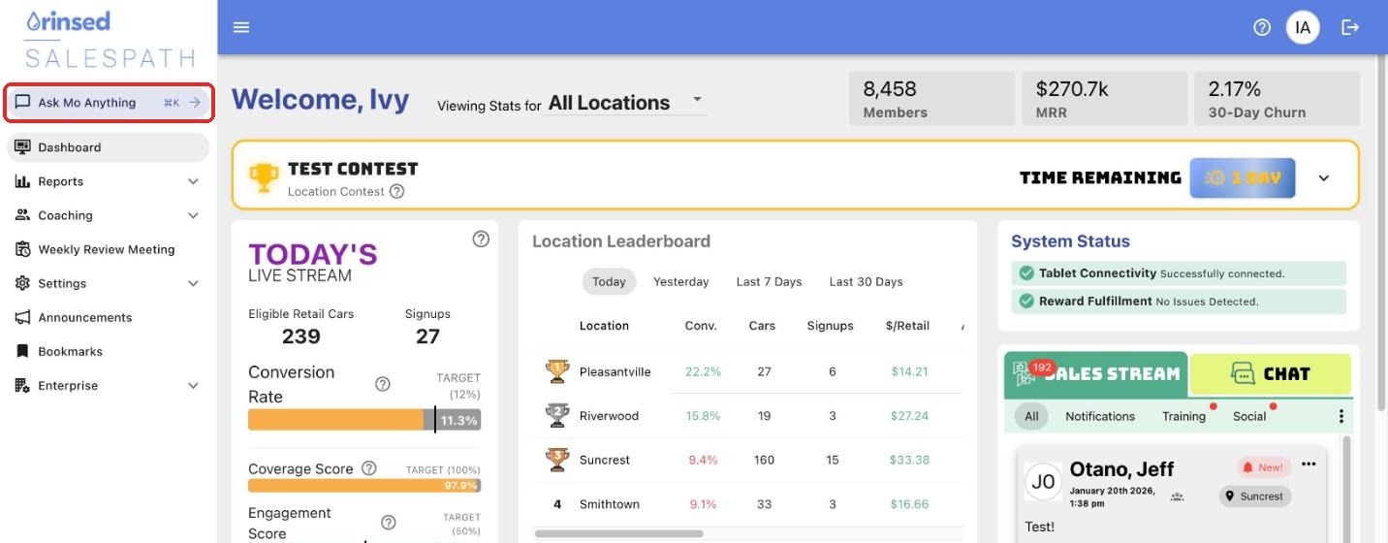Sort leaderboard by Cars column
Viewport: 1388px width, 543px height.
[x=762, y=326]
